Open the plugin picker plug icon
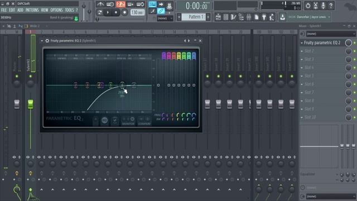This screenshot has width=357, height=201. point(264,17)
